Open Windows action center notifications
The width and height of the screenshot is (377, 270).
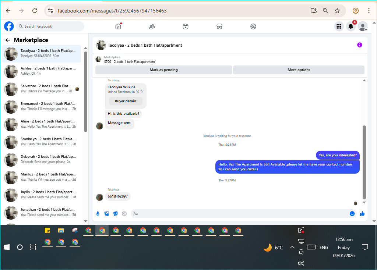coord(365,247)
